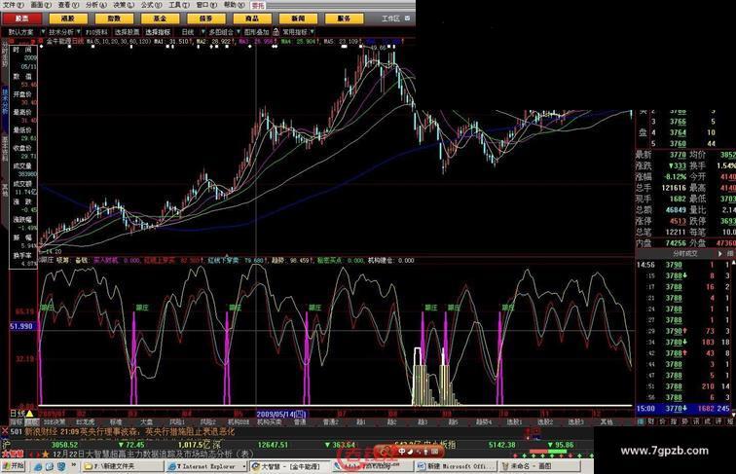Expand the 默认方案 dropdown arrow
The width and height of the screenshot is (736, 474).
pyautogui.click(x=43, y=32)
